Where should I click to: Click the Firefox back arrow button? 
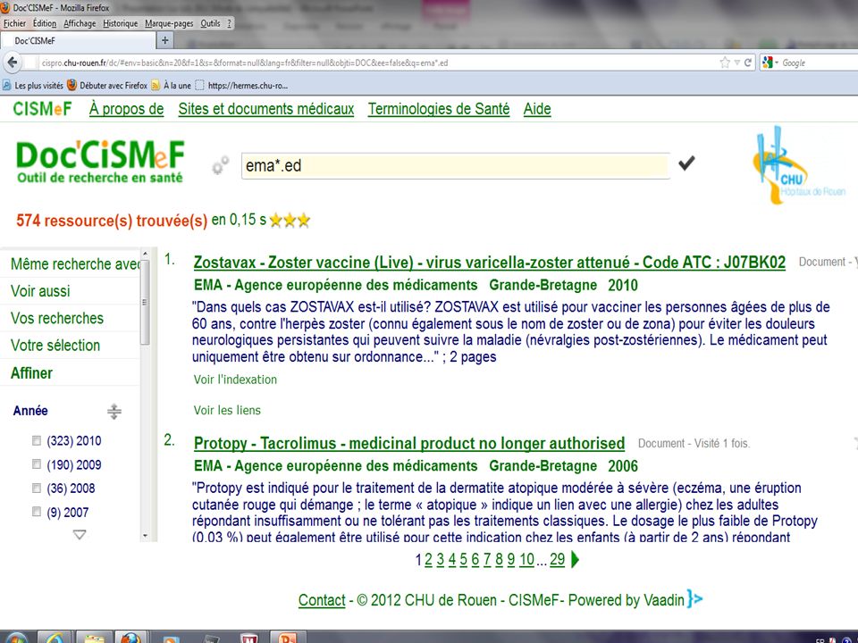[13, 63]
